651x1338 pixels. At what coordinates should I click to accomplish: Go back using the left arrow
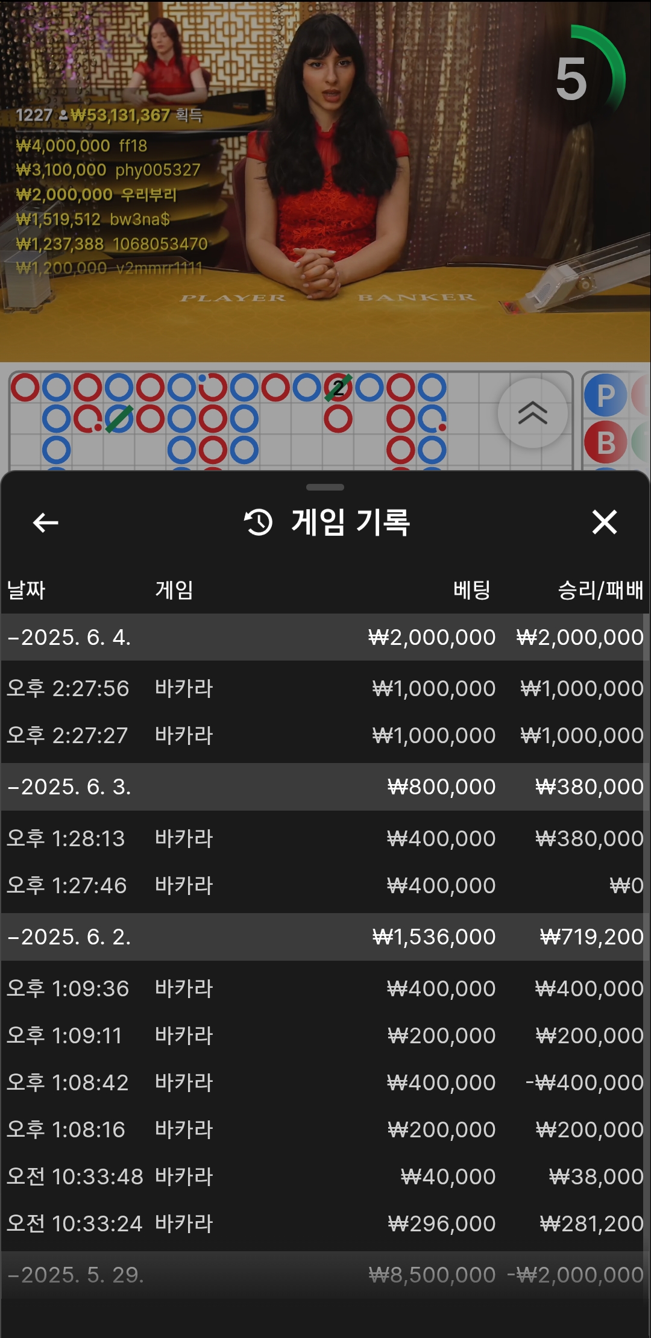click(45, 523)
